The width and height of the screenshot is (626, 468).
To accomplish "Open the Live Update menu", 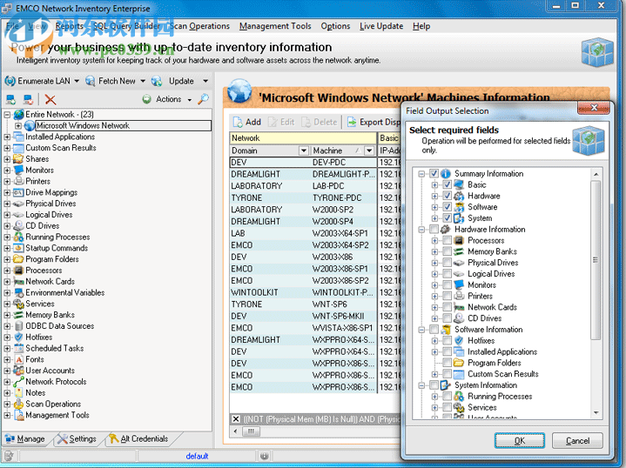I will point(381,26).
